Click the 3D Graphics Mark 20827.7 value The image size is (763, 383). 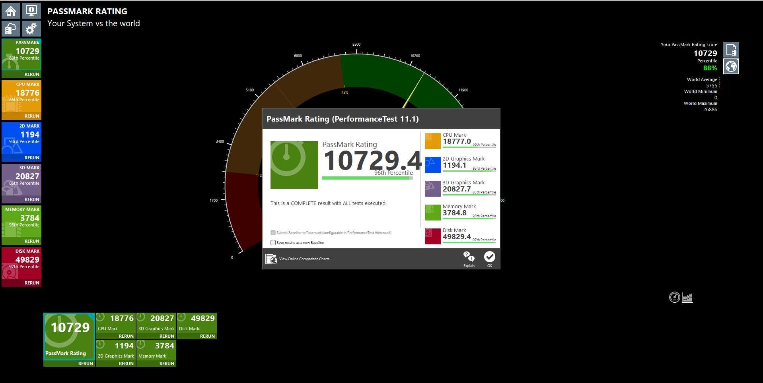point(457,189)
